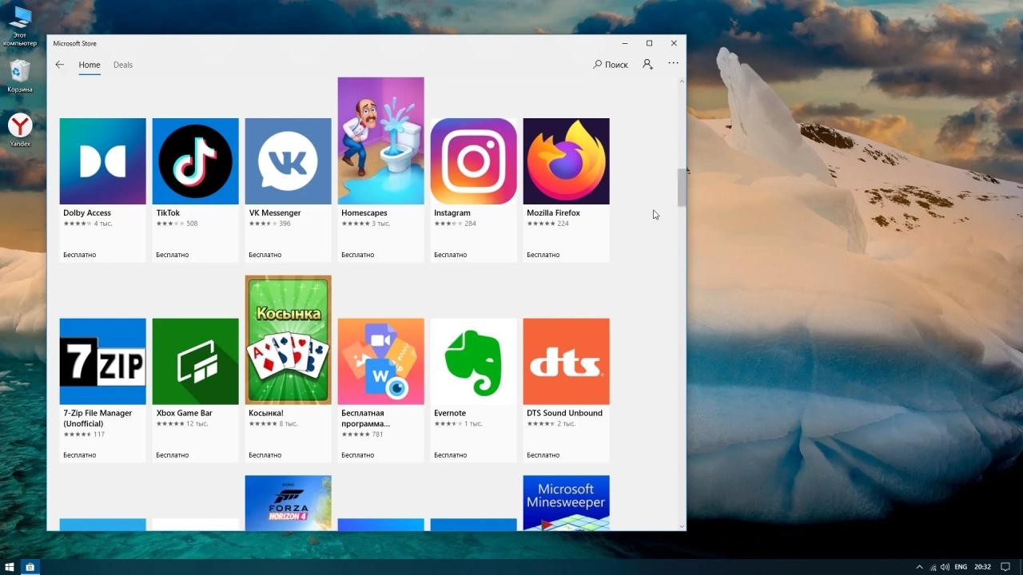Click the taskbar clock 20:32
This screenshot has height=575, width=1023.
(x=983, y=567)
